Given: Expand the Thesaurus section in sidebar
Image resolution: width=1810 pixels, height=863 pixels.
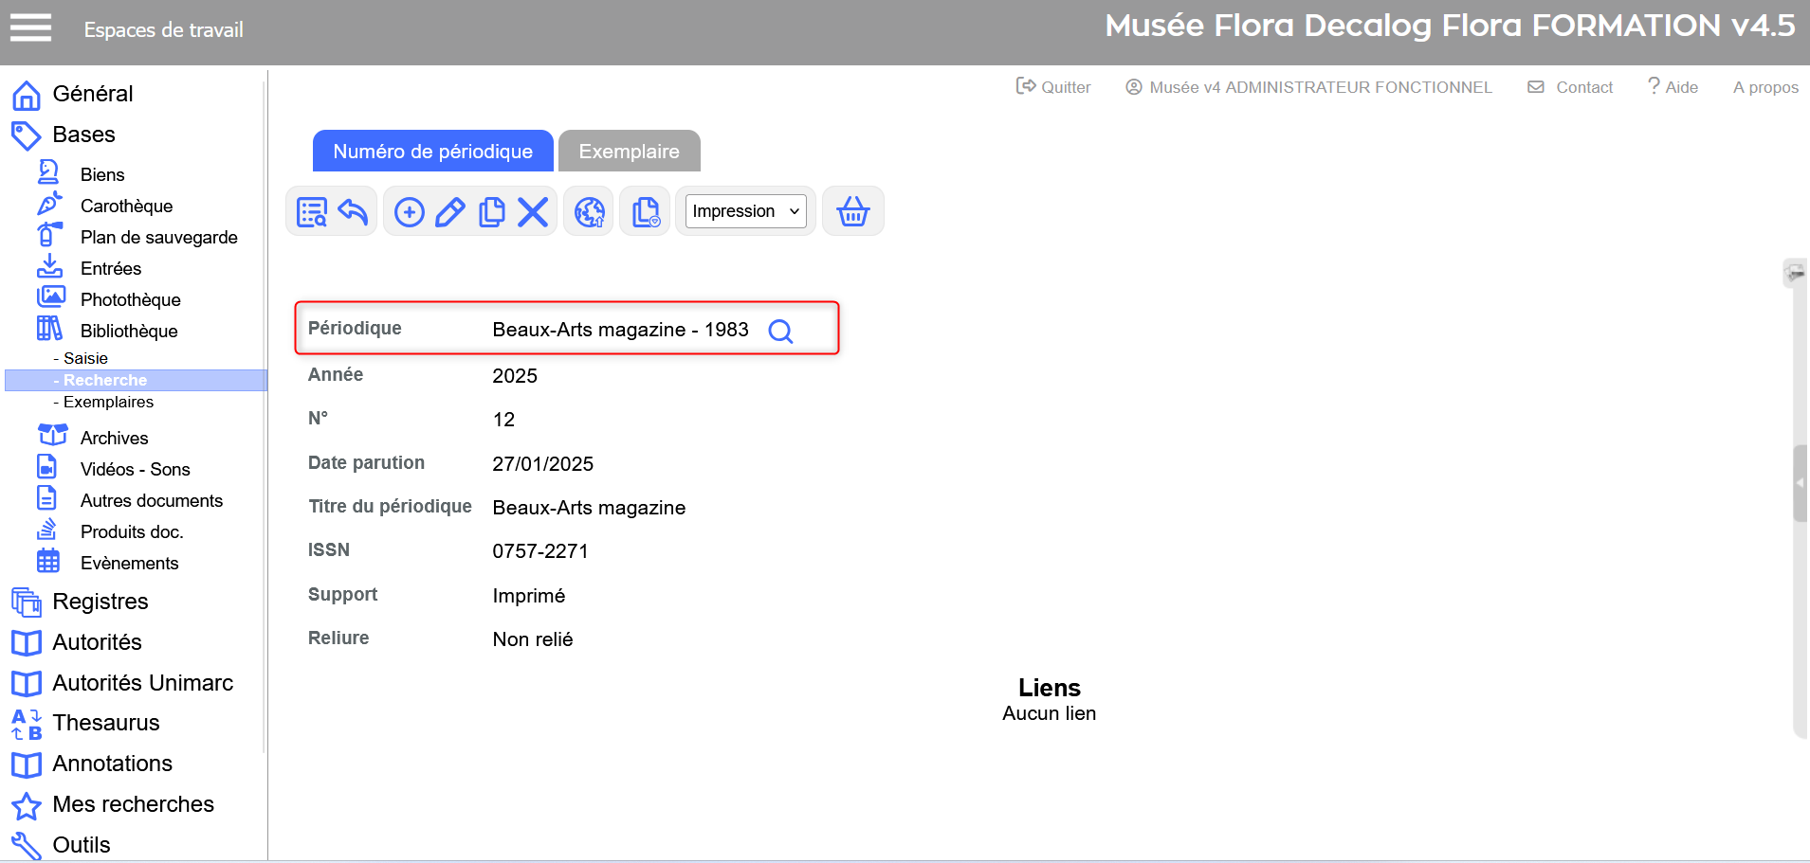Looking at the screenshot, I should point(105,723).
